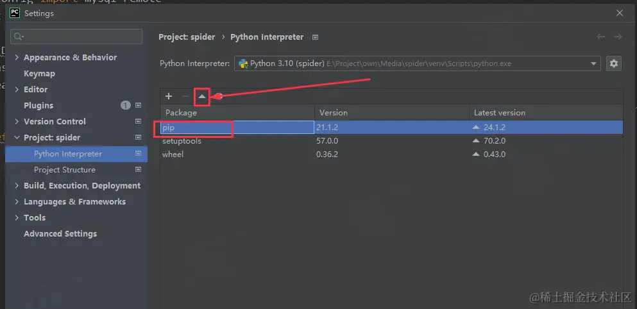Select the pip package row

click(x=391, y=127)
